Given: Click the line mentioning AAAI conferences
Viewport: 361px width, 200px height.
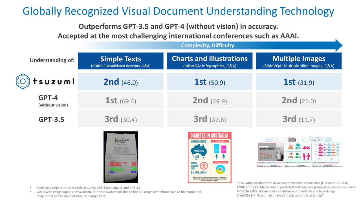Looking at the screenshot, I should coord(178,36).
